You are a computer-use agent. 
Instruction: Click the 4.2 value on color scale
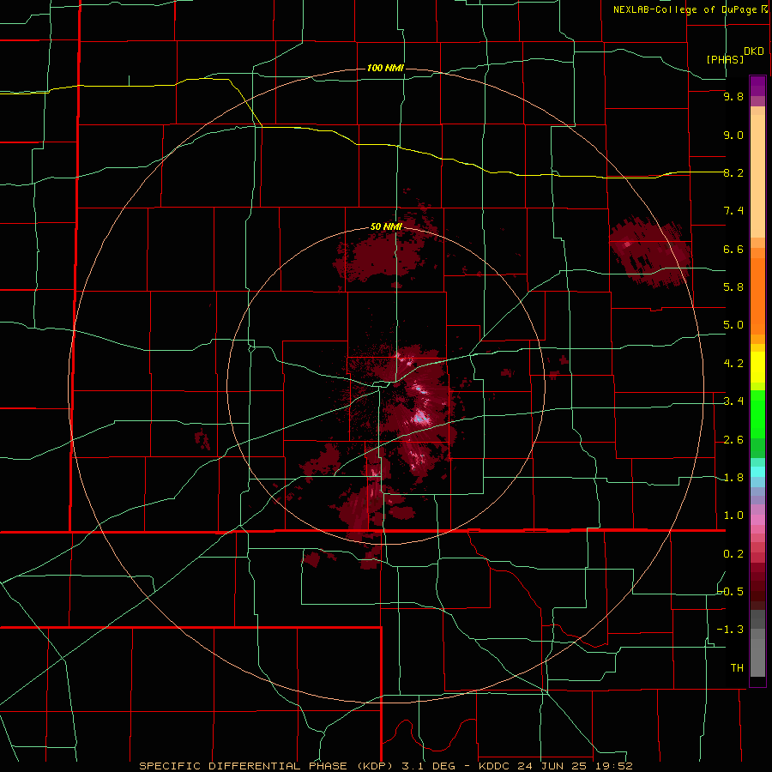pyautogui.click(x=733, y=364)
